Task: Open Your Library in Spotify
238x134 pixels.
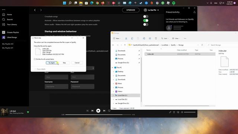Action: pos(9,25)
